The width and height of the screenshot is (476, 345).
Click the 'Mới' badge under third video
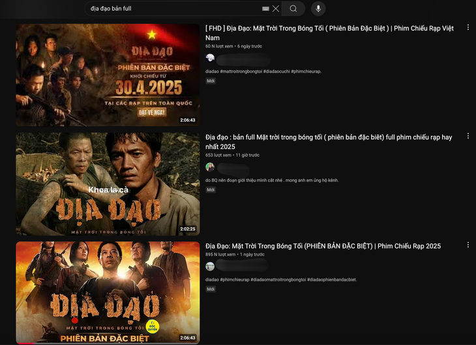coord(211,289)
